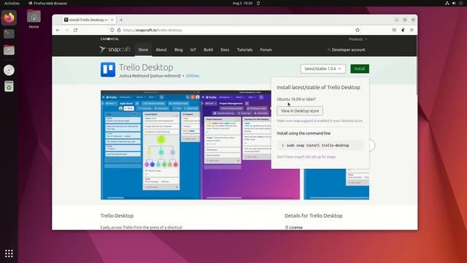Click the sudo snap install command box

point(320,145)
